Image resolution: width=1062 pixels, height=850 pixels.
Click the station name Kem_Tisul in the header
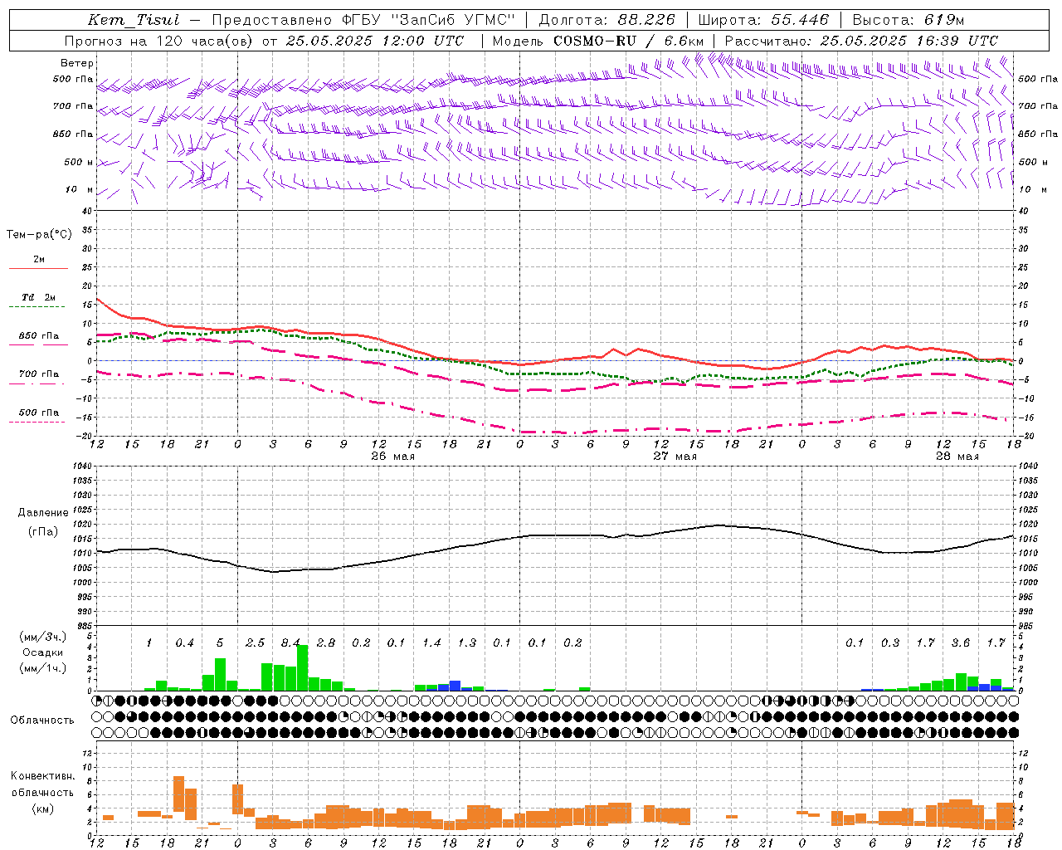pos(134,21)
